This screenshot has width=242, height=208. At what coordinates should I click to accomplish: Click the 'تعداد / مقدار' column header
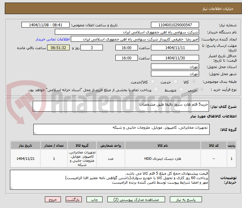54,145
